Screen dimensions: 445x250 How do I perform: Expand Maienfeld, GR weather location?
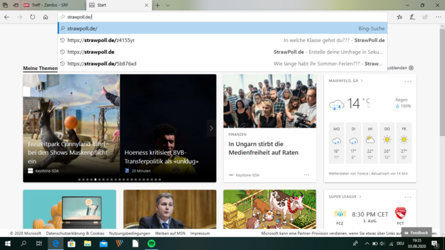point(346,81)
